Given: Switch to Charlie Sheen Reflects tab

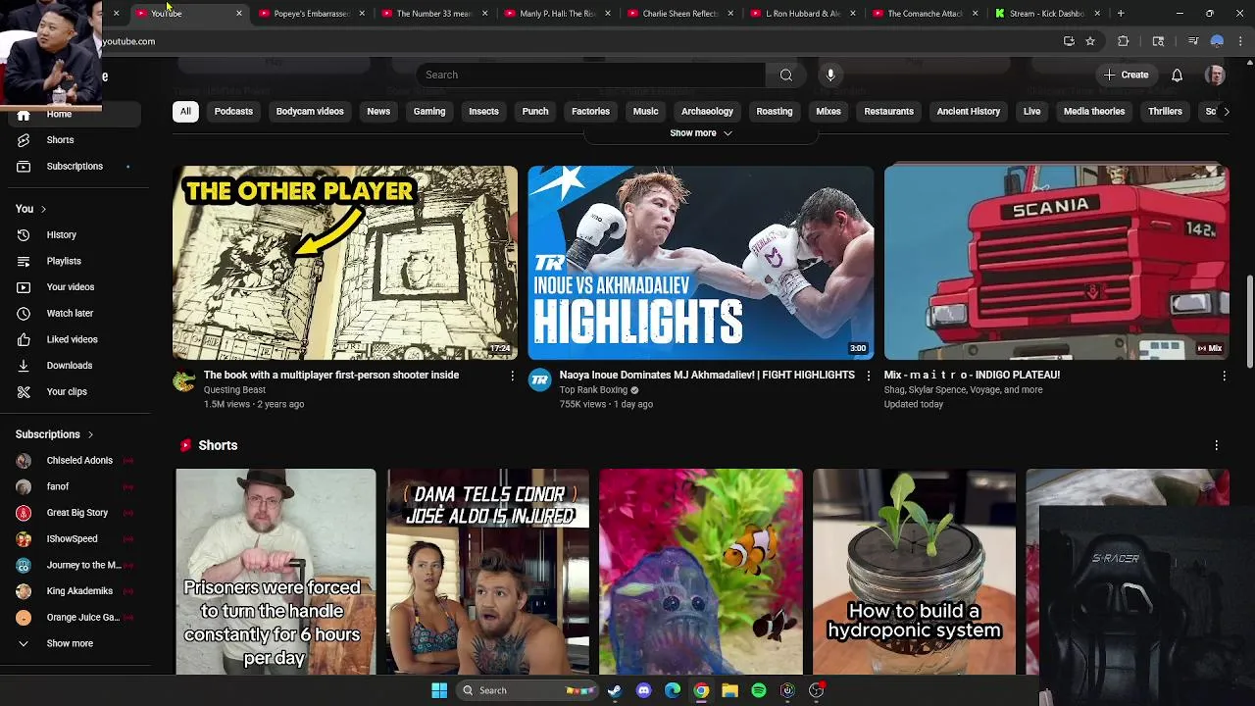Looking at the screenshot, I should tap(679, 14).
